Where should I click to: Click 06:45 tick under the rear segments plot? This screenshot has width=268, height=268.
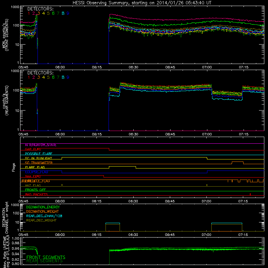pyautogui.click(x=170, y=134)
